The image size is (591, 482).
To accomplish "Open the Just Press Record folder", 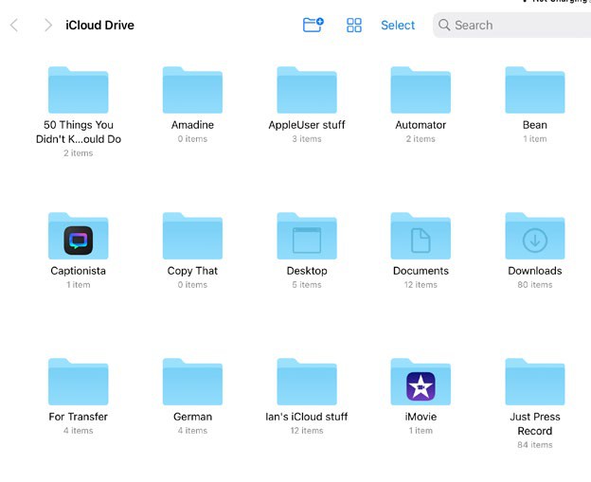I will pos(535,383).
